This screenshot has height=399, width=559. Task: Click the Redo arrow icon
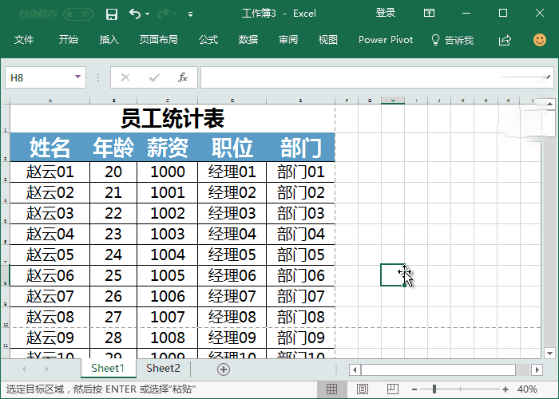click(x=163, y=14)
